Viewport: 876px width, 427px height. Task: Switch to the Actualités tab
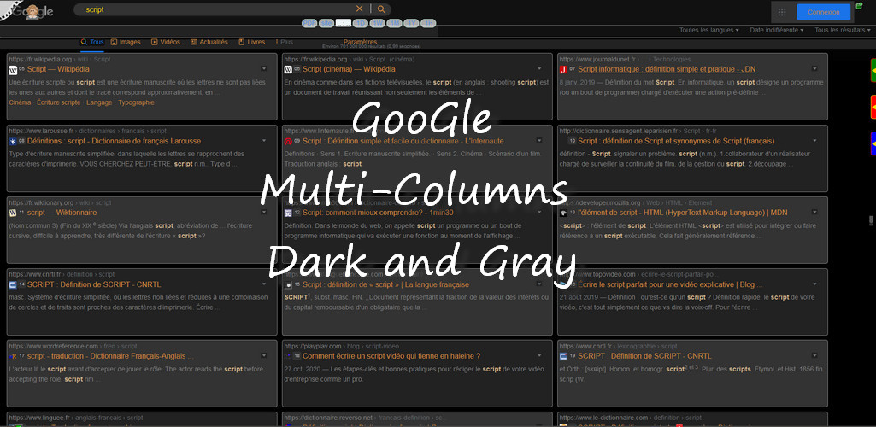(x=209, y=42)
